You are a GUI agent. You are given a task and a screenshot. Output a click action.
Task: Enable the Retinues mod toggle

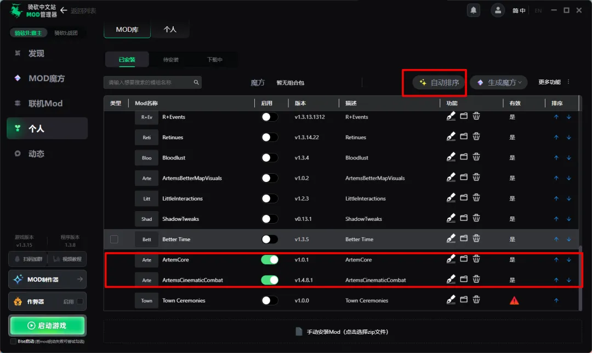pyautogui.click(x=270, y=138)
